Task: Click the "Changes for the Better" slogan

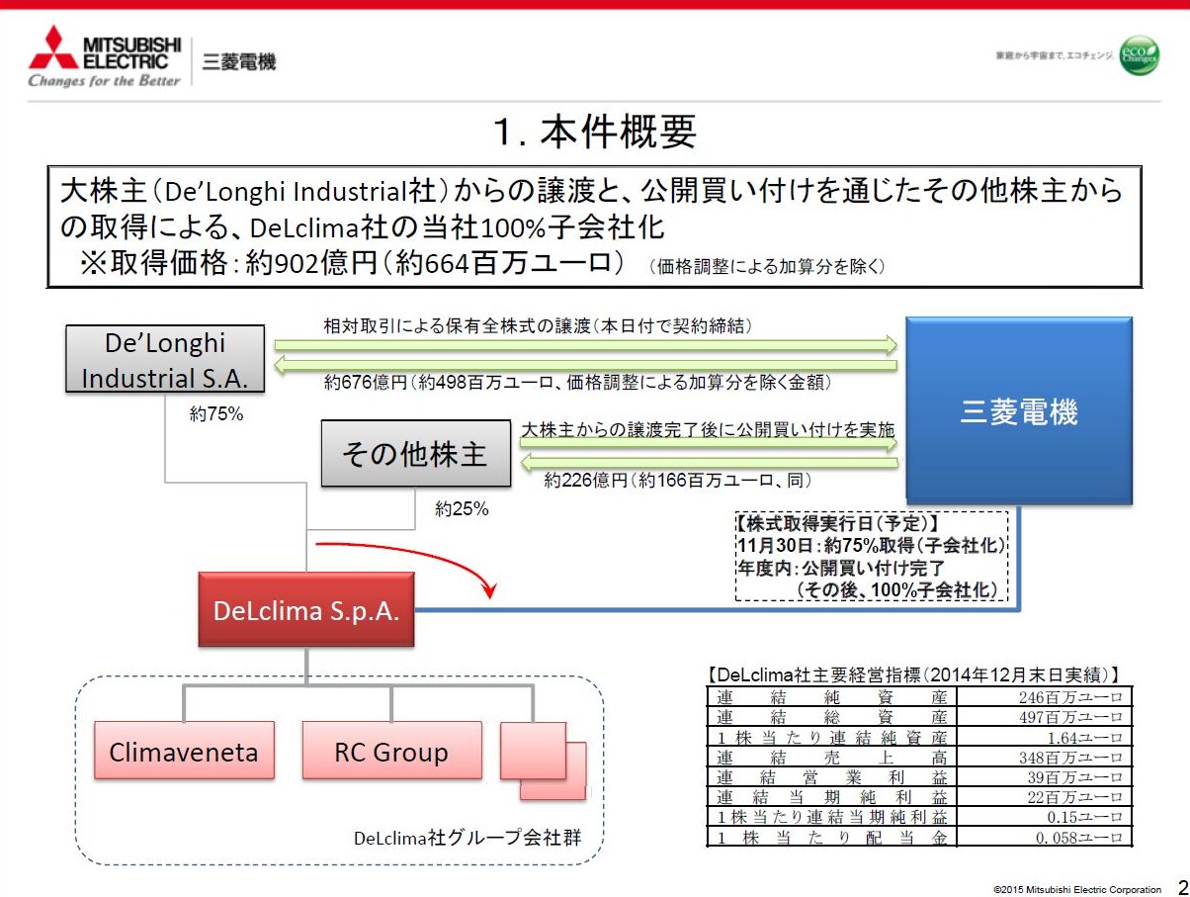Action: coord(105,81)
